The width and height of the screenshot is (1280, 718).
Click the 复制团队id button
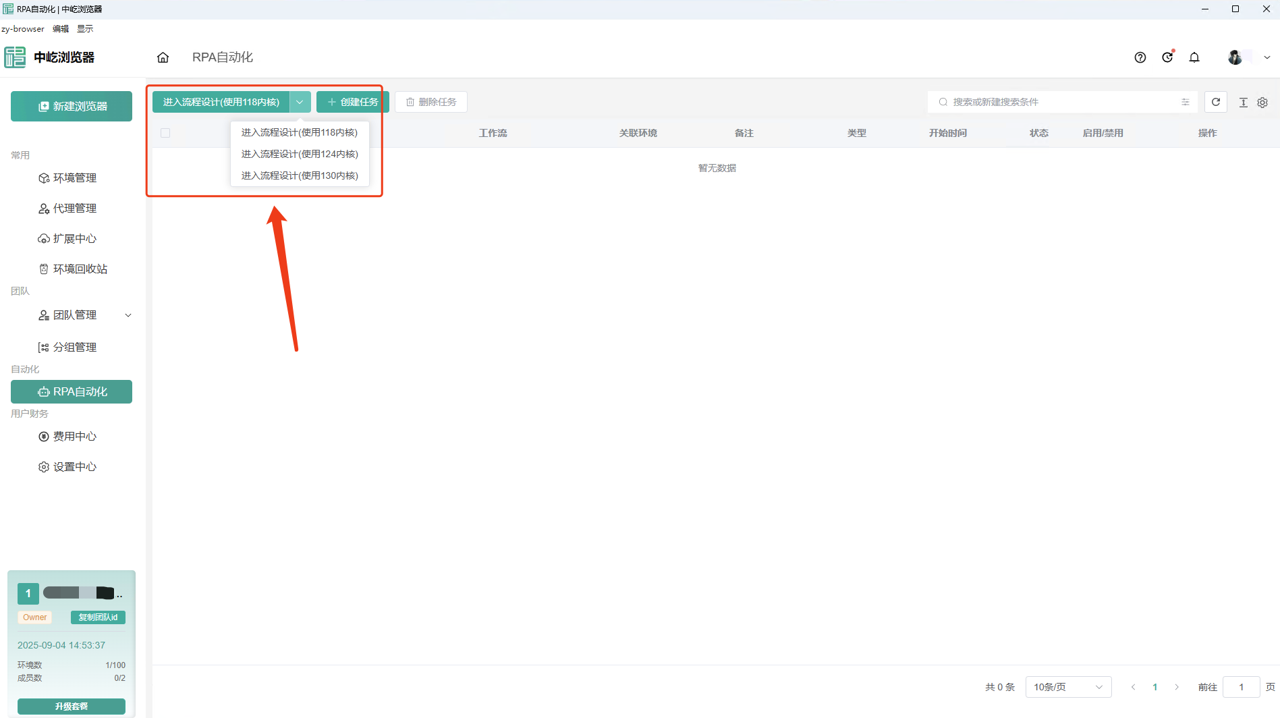tap(98, 617)
